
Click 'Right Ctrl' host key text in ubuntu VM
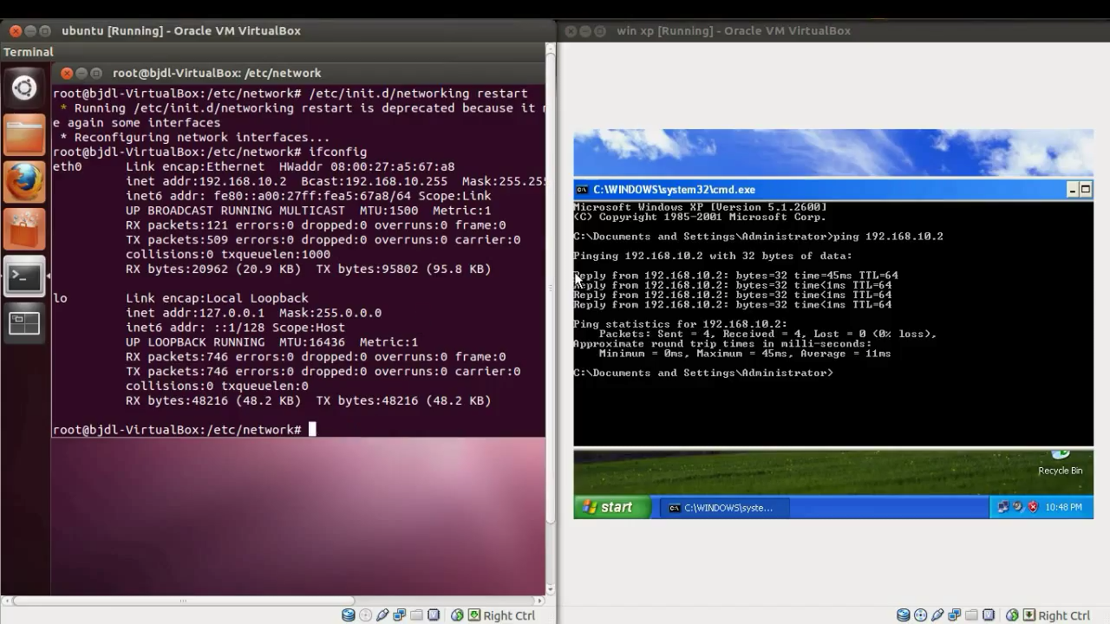click(x=509, y=615)
